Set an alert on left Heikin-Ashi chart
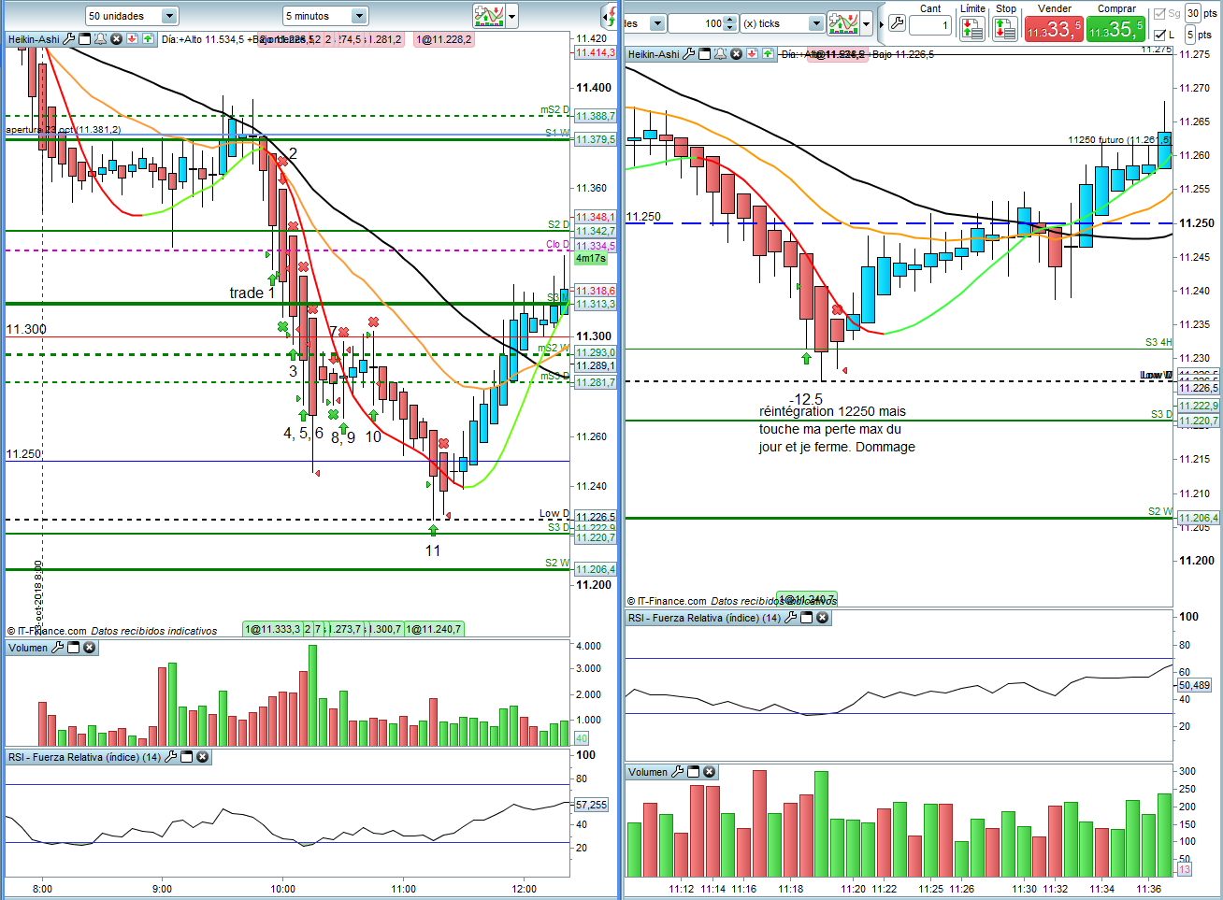 click(x=101, y=39)
